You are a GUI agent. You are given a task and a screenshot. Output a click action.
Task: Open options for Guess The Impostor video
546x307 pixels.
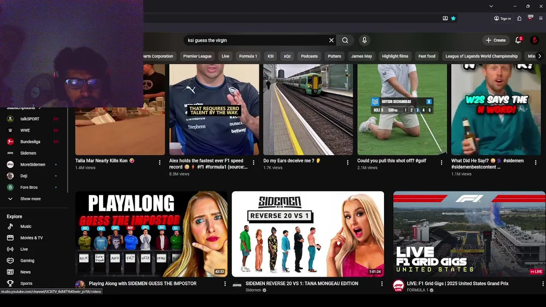(x=225, y=284)
